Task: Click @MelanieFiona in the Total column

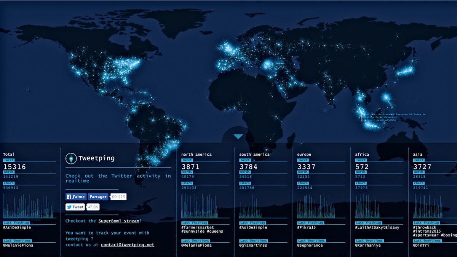Action: point(18,245)
